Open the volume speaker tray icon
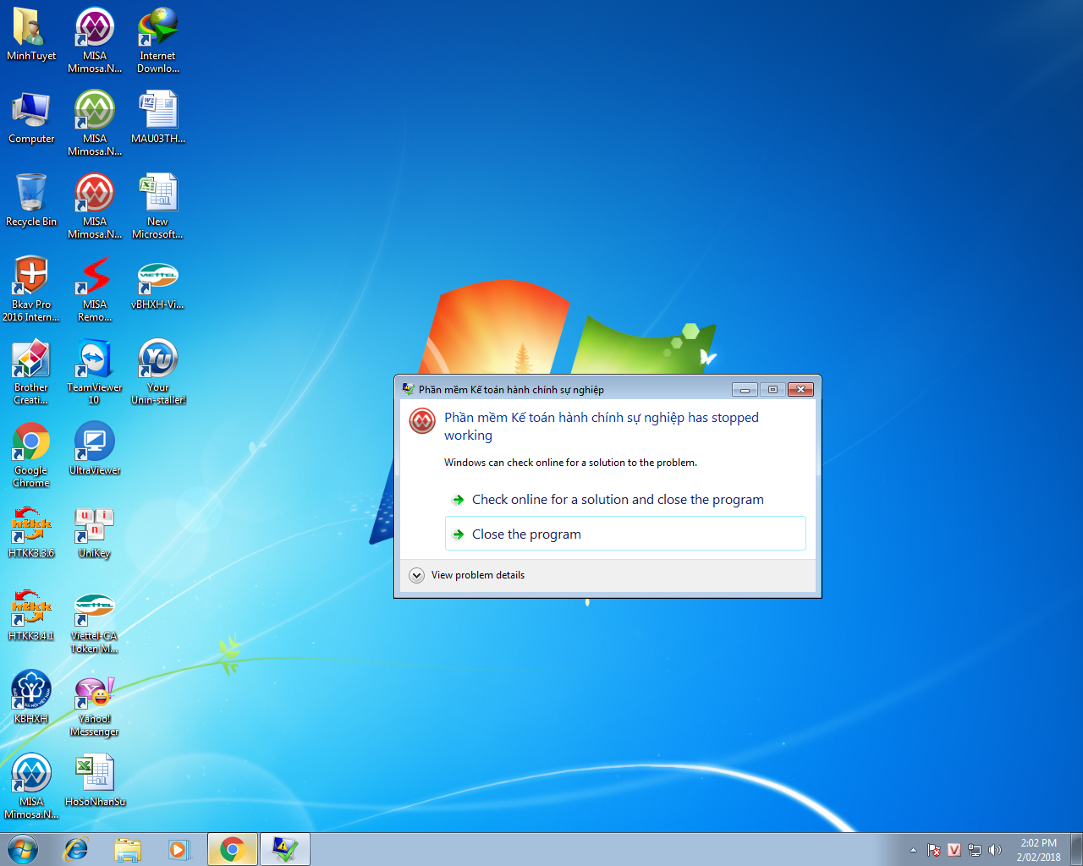Screen dimensions: 1083x866 (x=995, y=850)
